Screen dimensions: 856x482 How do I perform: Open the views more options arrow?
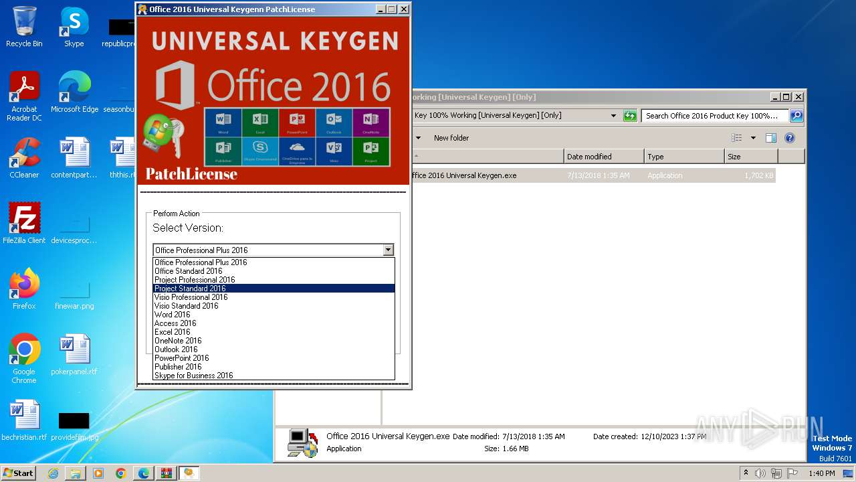753,138
